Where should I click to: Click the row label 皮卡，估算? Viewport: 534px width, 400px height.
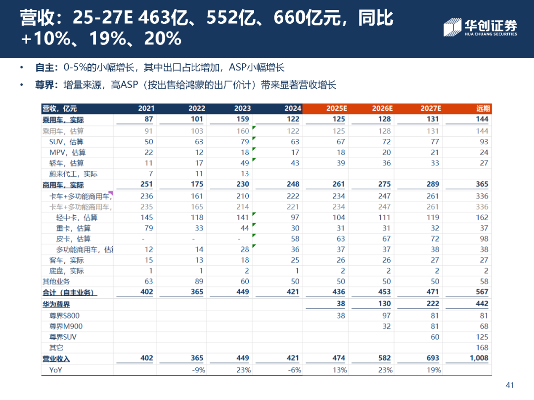(x=73, y=239)
